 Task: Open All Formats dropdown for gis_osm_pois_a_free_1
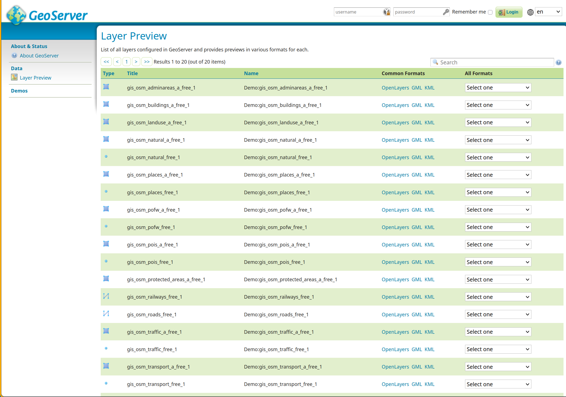pos(498,244)
